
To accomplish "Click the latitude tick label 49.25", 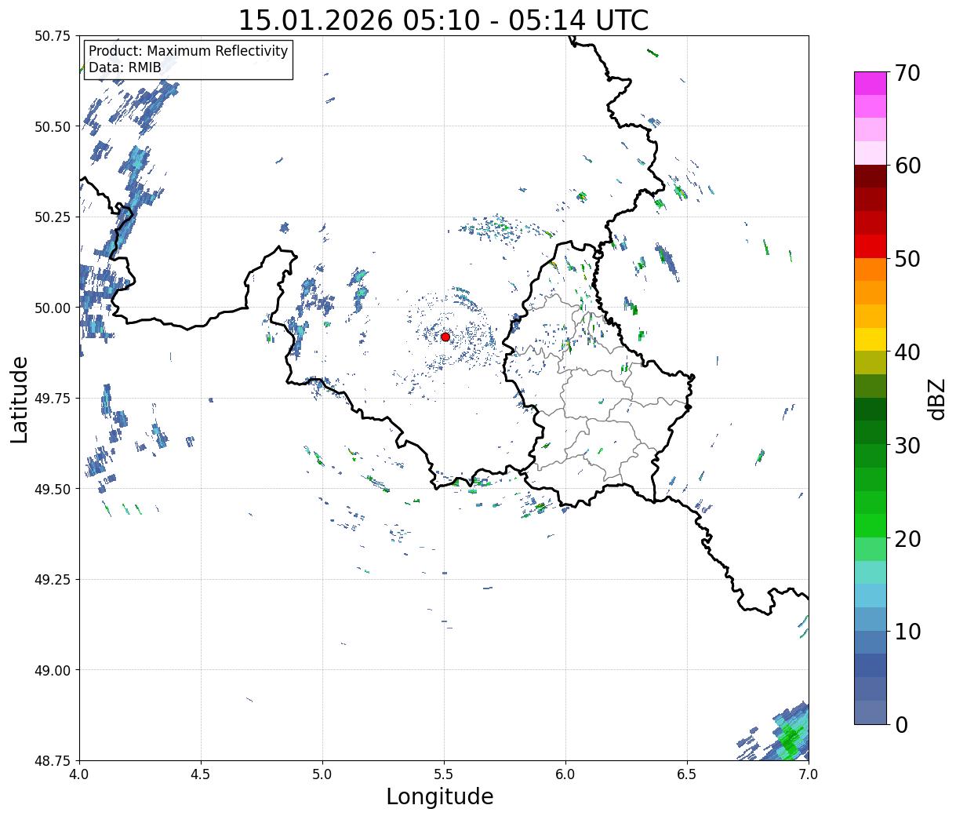I will tap(53, 580).
